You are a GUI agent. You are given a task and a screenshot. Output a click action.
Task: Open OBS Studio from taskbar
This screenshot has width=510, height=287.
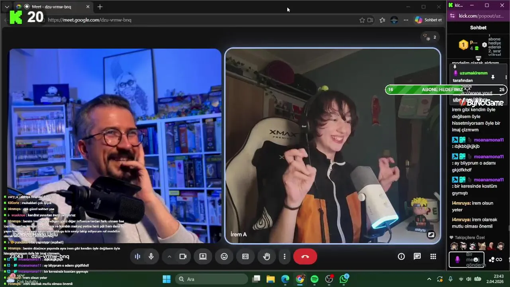pyautogui.click(x=329, y=279)
